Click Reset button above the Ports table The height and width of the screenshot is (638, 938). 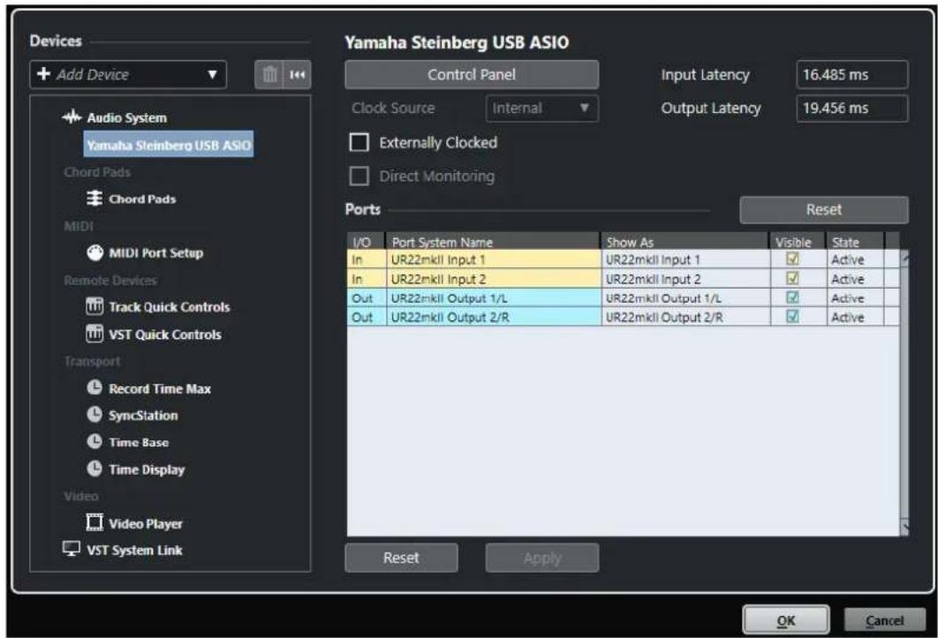824,209
